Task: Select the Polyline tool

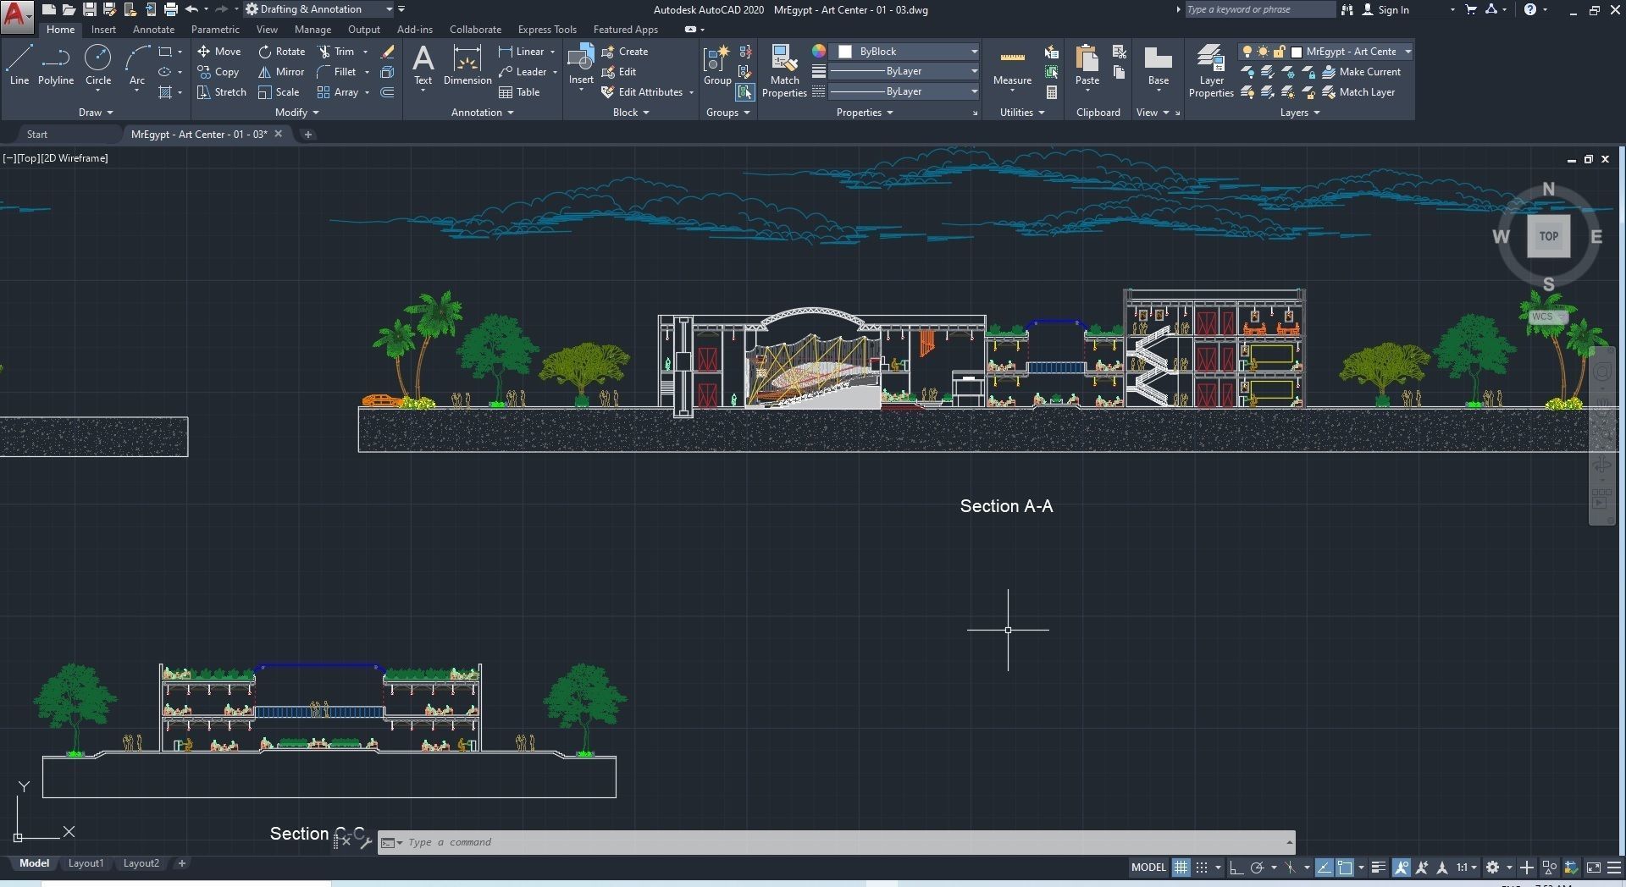Action: point(56,65)
